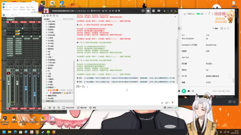Open the video icon in YY header
Viewport: 241px width, 135px height.
[x=143, y=11]
